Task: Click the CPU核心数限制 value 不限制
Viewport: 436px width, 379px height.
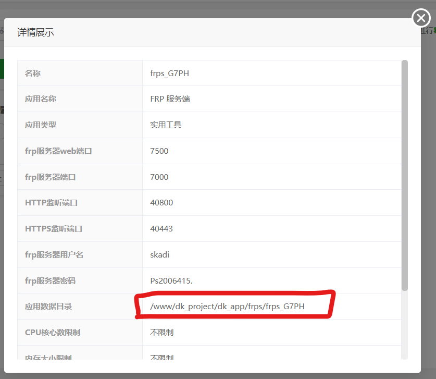Action: (162, 332)
